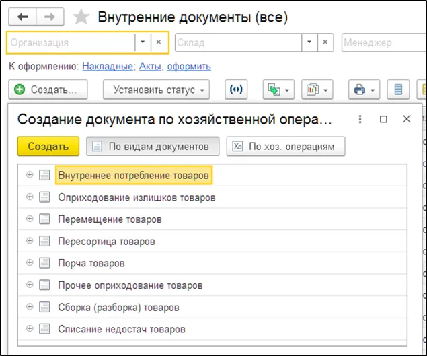The width and height of the screenshot is (427, 356).
Task: Click the blue list view icon
Action: [398, 90]
